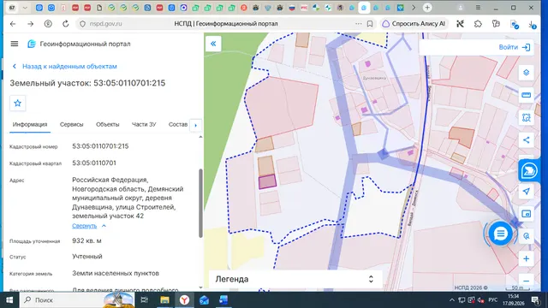
Task: Select the ruler measurement tool
Action: pyautogui.click(x=526, y=95)
